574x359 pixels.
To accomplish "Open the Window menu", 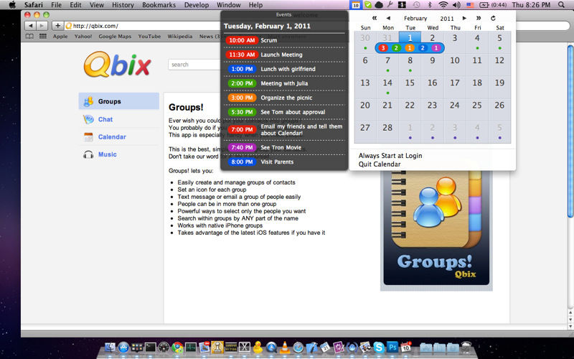I will 228,5.
